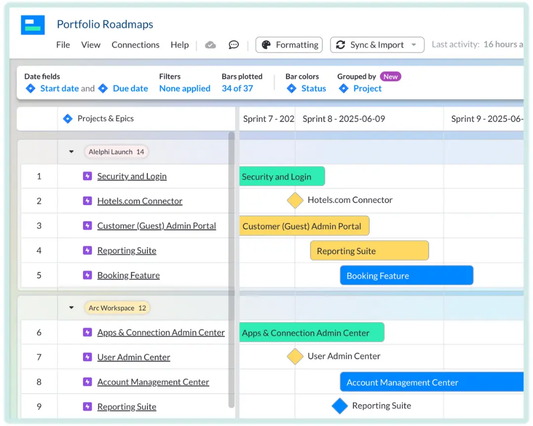Viewport: 533px width, 426px height.
Task: Open the Booking Feature epic link
Action: click(128, 275)
